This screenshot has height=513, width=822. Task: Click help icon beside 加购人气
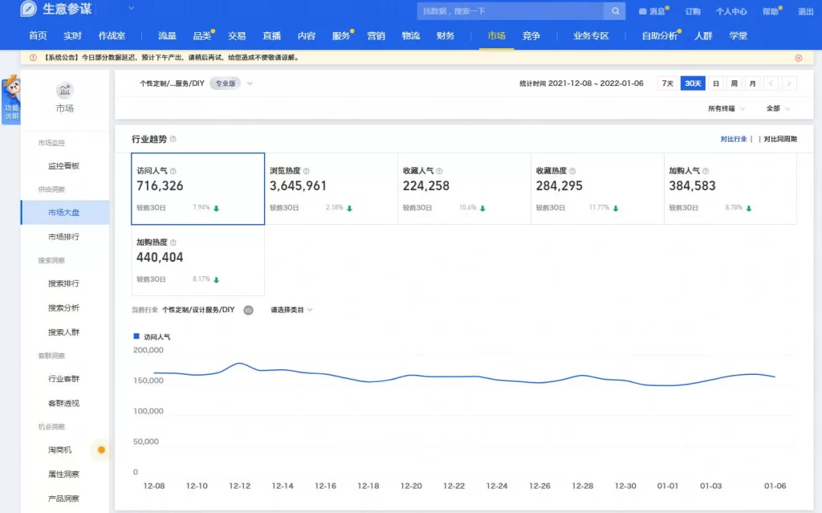click(706, 171)
